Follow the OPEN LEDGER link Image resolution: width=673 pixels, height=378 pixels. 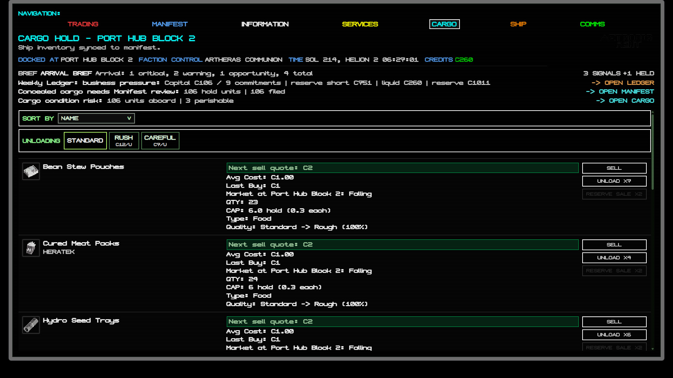click(x=623, y=83)
